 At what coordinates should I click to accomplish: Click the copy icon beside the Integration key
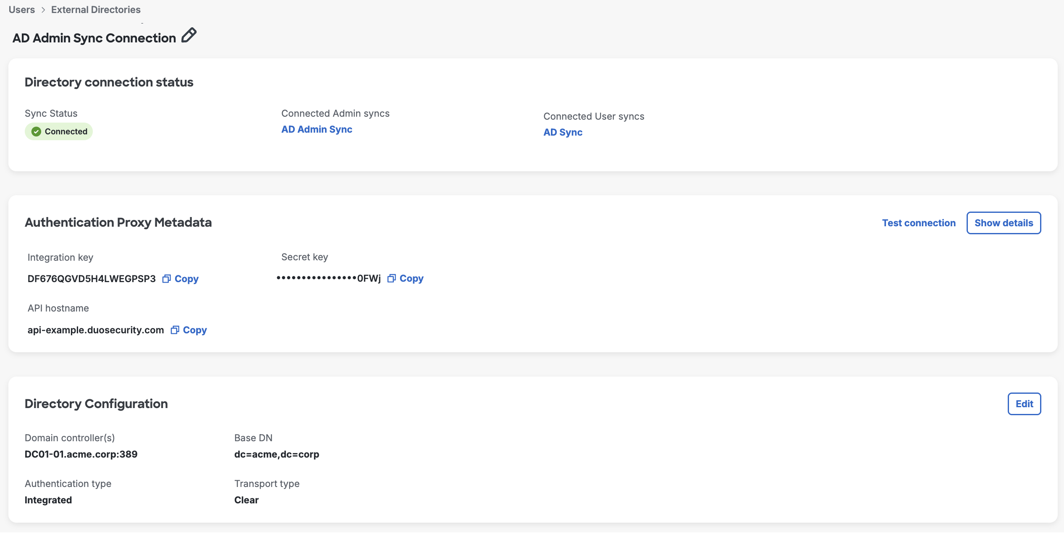pos(167,279)
